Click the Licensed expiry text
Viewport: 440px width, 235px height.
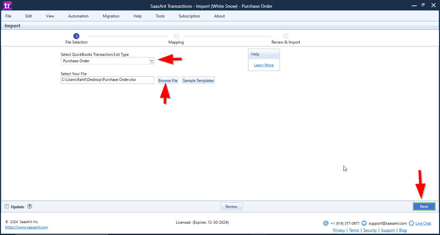202,222
